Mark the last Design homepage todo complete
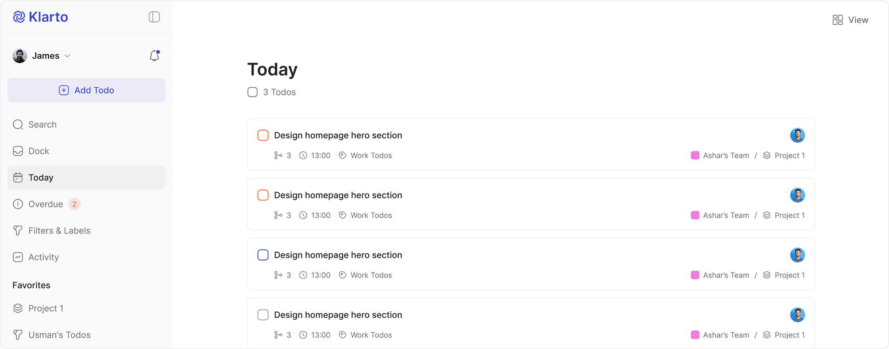This screenshot has height=349, width=889. pos(263,314)
